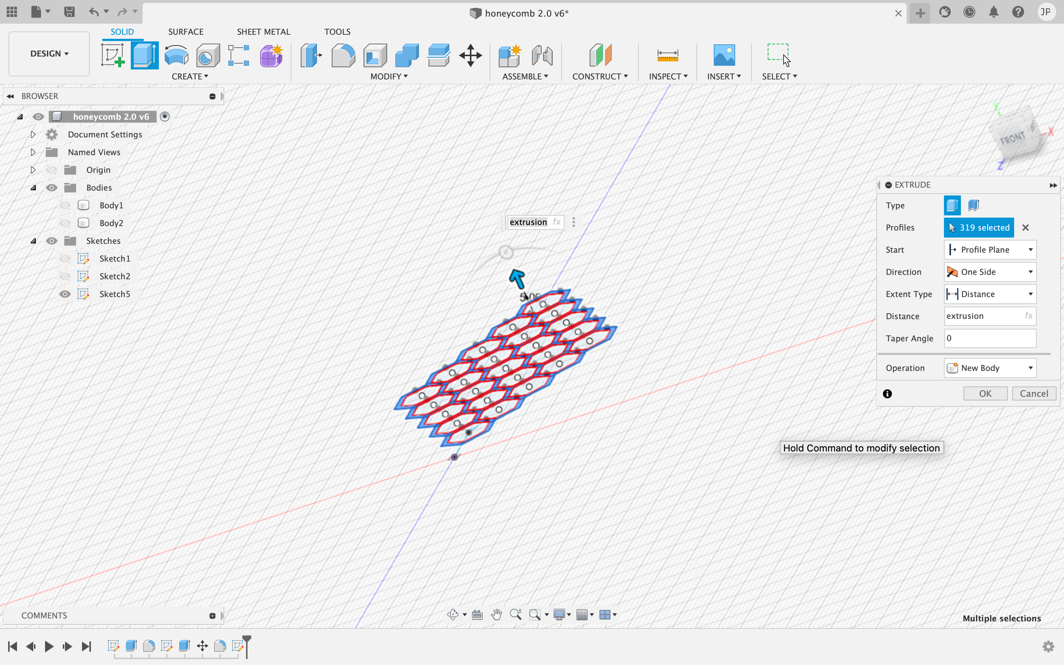Click the ViewCube FRONT face
This screenshot has width=1064, height=665.
point(1013,139)
